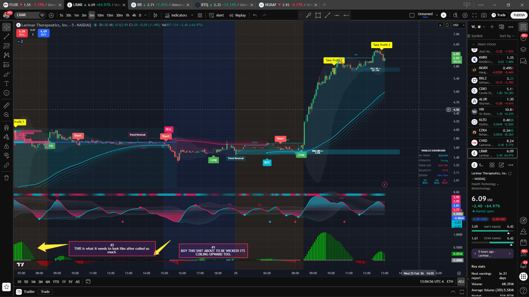Click the Publish button
This screenshot has height=297, width=529.
519,15
